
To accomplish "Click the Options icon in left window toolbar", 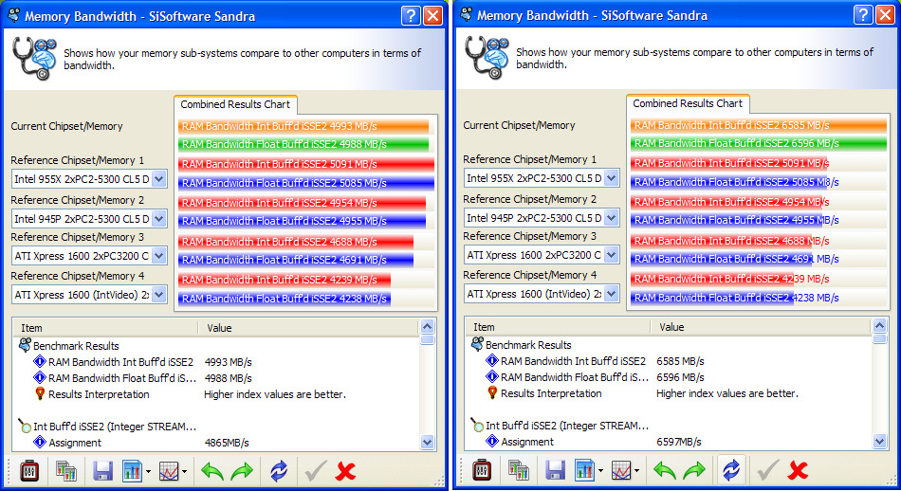I will [x=28, y=470].
